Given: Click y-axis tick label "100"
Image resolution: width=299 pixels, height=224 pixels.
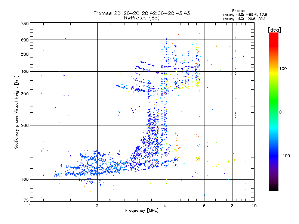Looking at the screenshot, I should [x=25, y=179].
